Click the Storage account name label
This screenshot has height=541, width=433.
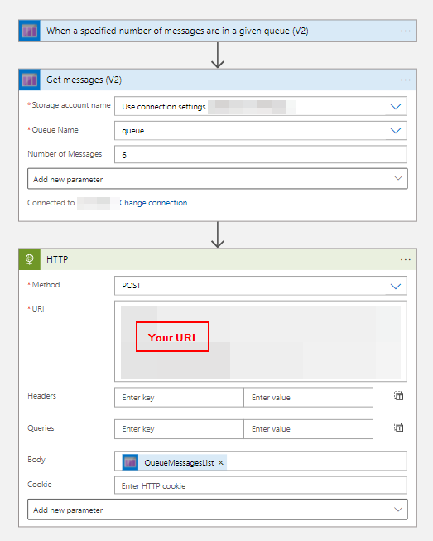coord(71,105)
